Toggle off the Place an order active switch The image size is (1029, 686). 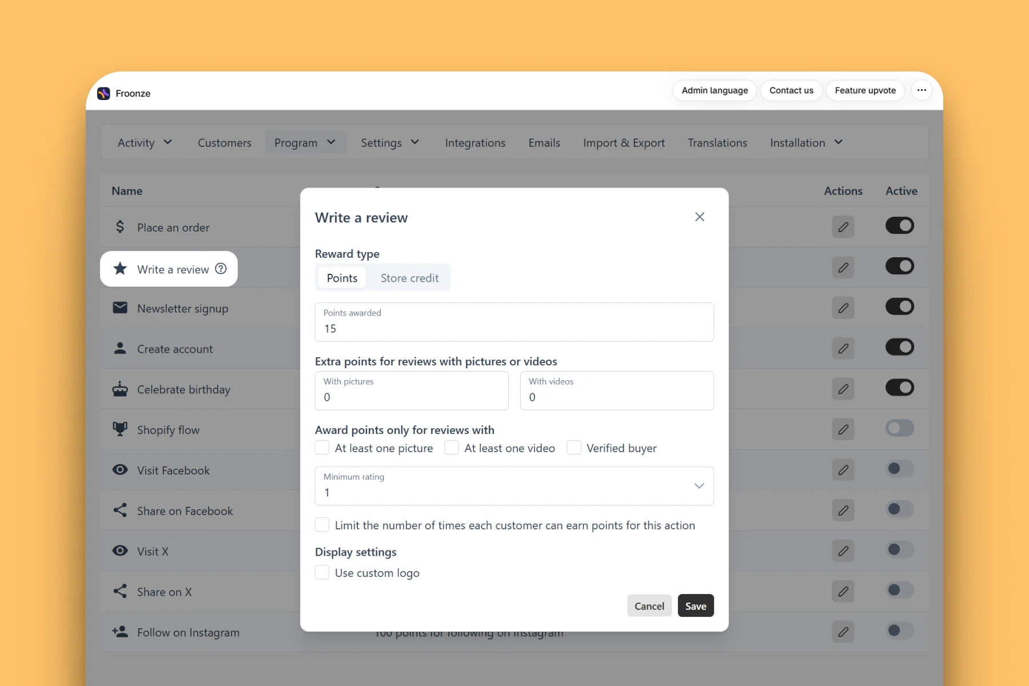900,226
